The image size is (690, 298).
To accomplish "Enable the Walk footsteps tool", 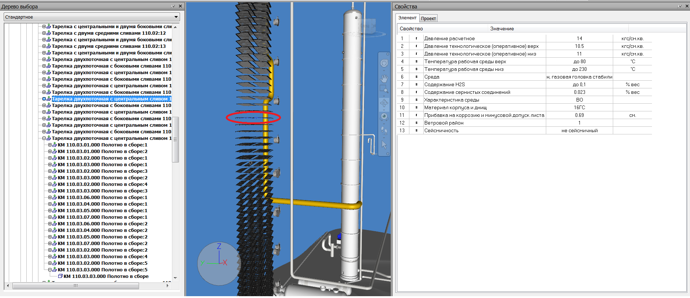I will pyautogui.click(x=384, y=130).
